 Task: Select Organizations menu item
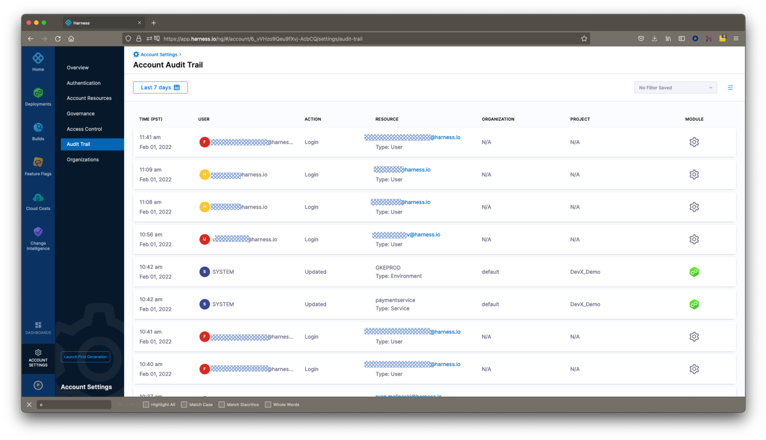point(83,159)
